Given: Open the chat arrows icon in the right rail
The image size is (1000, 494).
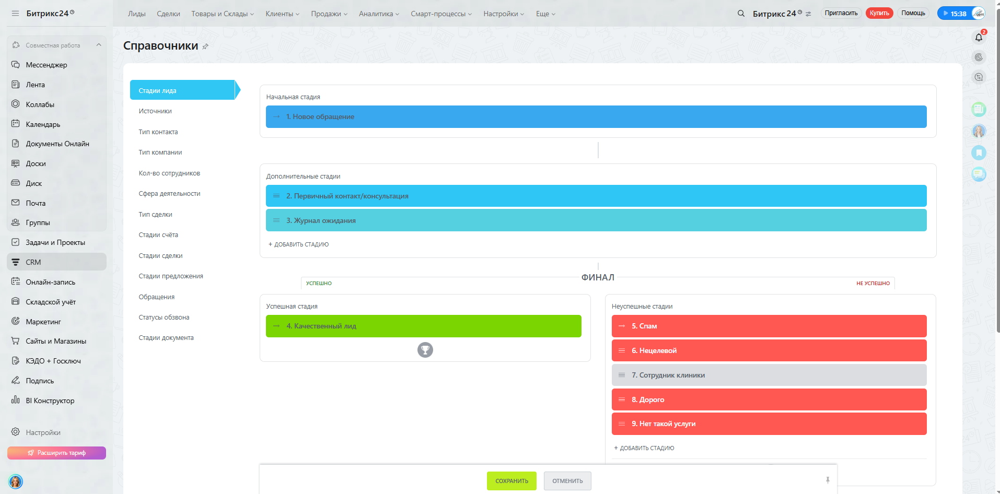Looking at the screenshot, I should 979,77.
